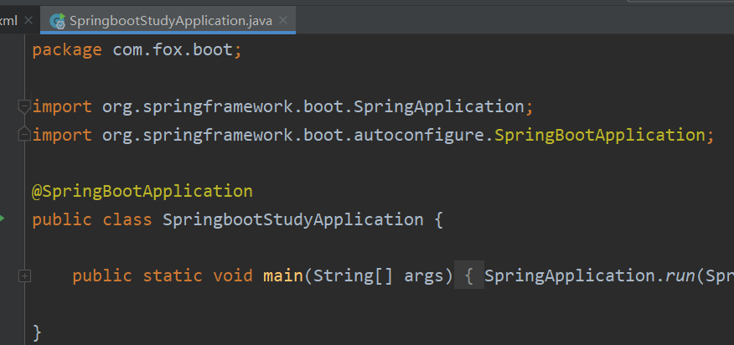Click the SpringbootStudyApplication.java tab file icon

click(58, 21)
